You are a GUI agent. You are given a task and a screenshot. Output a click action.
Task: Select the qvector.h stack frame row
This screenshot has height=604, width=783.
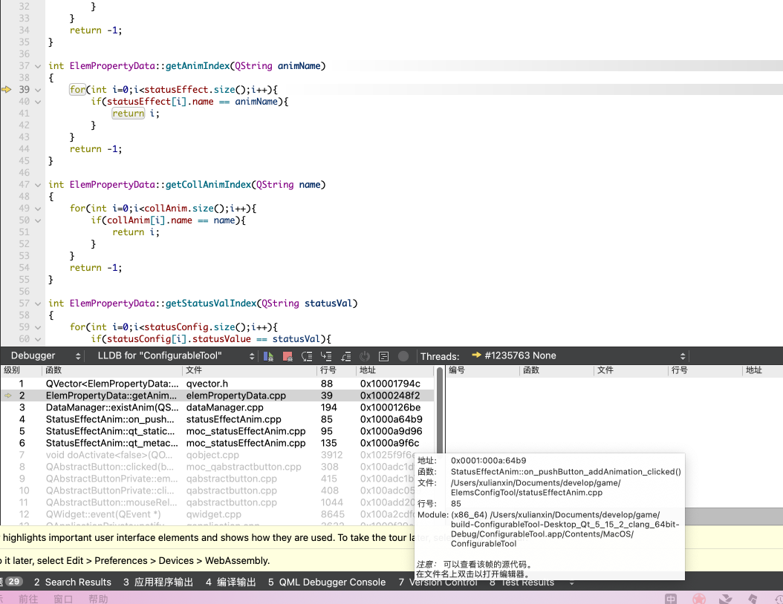tap(207, 384)
